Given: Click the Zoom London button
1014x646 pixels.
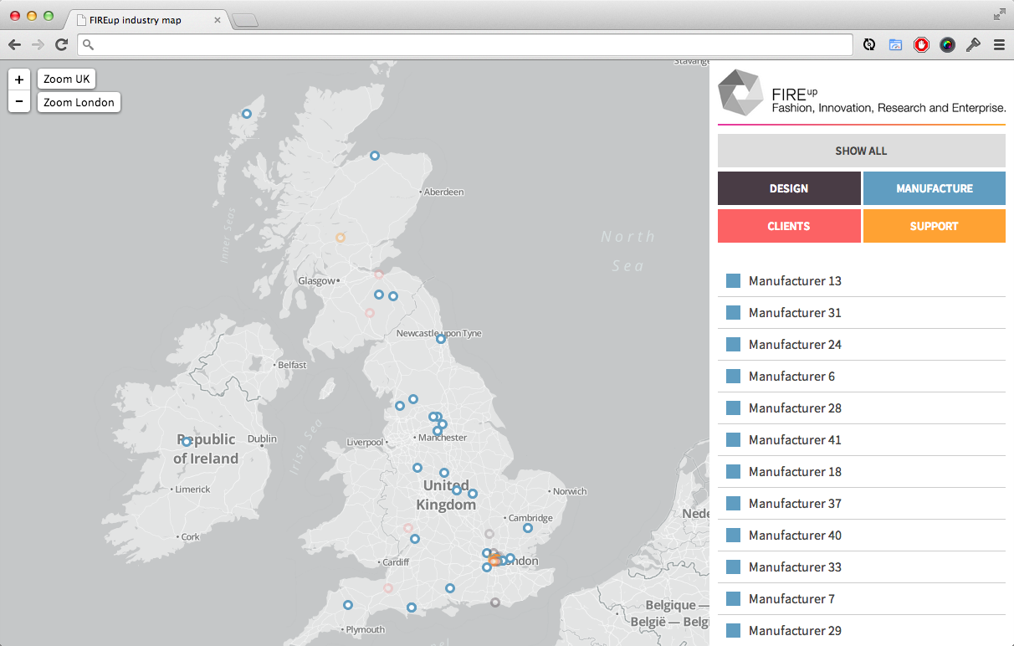Looking at the screenshot, I should click(x=79, y=102).
